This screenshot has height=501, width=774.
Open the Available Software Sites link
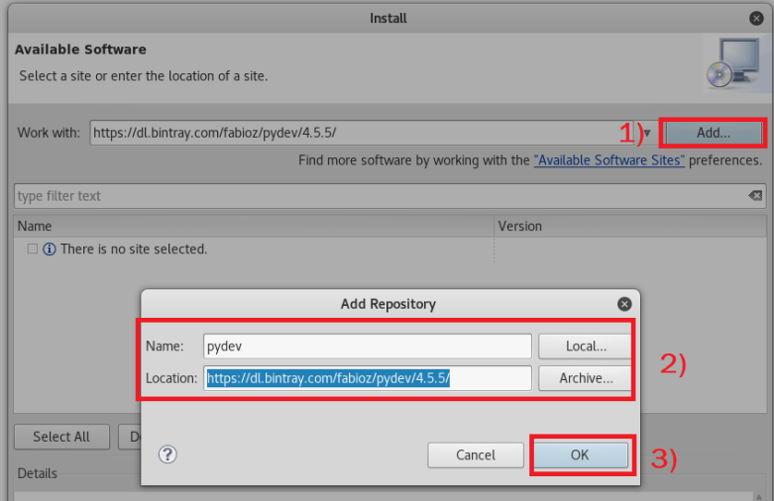(x=609, y=160)
